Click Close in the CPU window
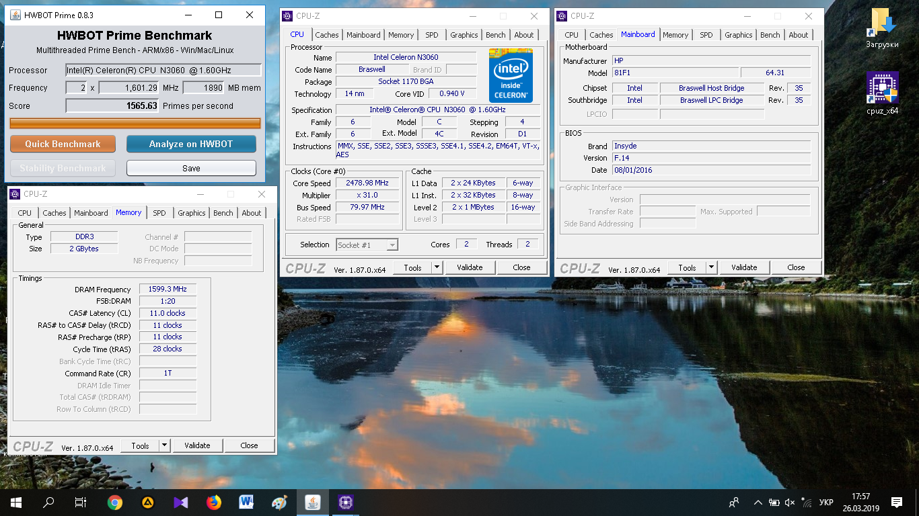919x516 pixels. (521, 267)
